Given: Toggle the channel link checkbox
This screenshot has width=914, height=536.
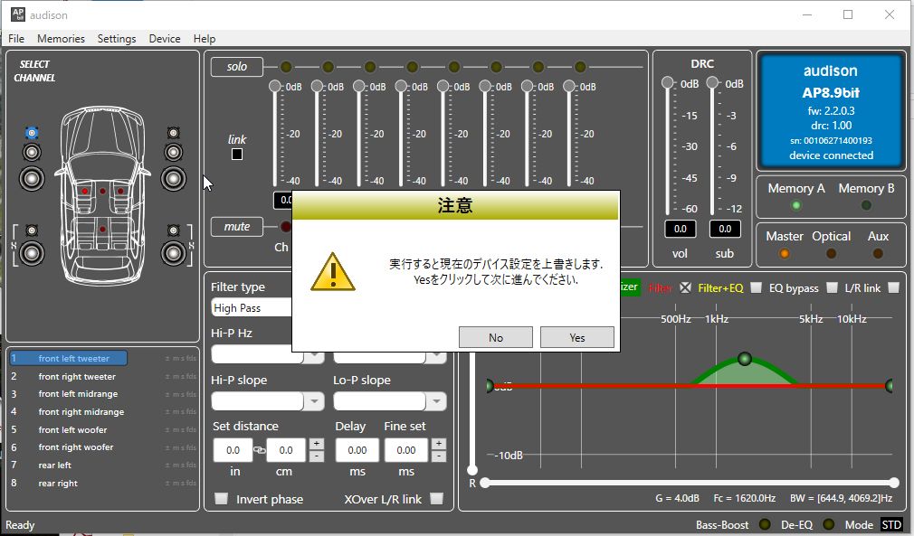Looking at the screenshot, I should (237, 155).
